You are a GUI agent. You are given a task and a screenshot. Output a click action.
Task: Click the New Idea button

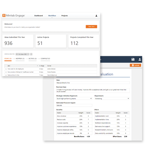click(x=91, y=27)
